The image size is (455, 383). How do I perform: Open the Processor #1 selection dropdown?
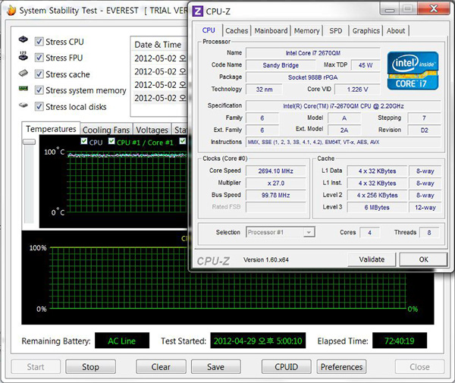pos(309,232)
